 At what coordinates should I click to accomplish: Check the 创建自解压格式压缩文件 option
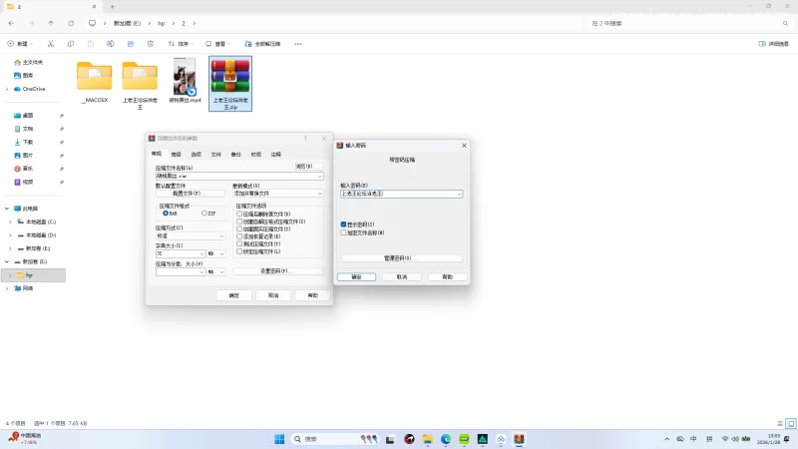[x=239, y=222]
